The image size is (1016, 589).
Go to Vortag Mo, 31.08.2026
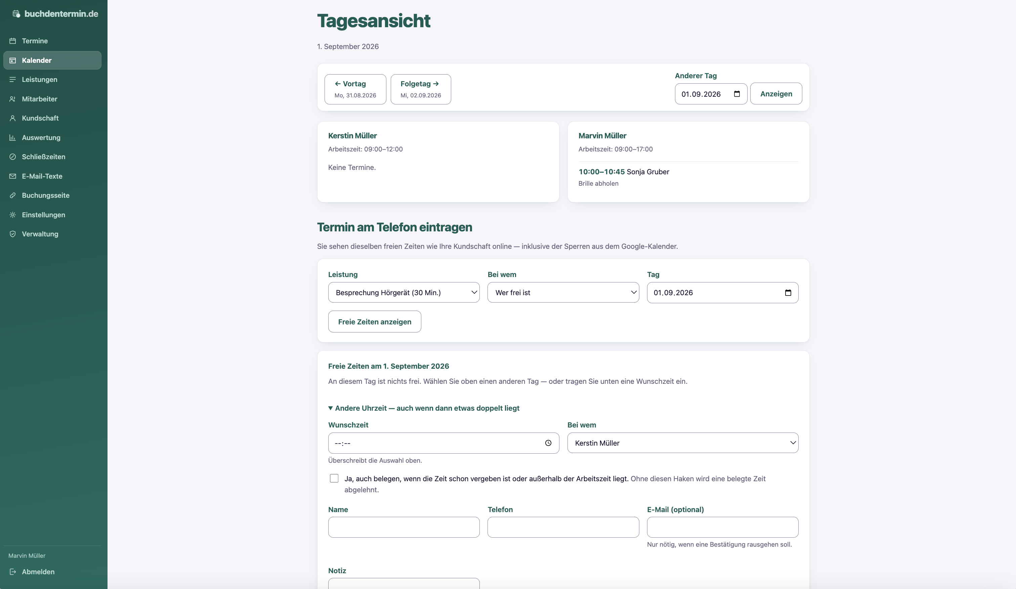pos(355,89)
